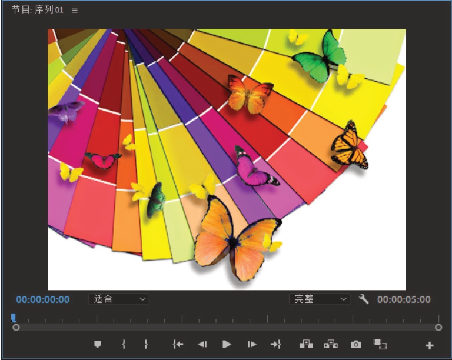Click the zoom scroll bar under ruler
Image resolution: width=452 pixels, height=360 pixels.
[x=227, y=328]
